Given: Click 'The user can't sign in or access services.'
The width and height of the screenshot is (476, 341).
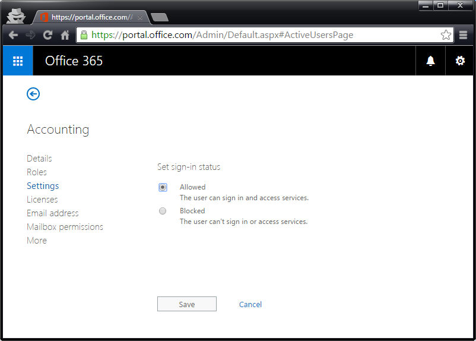Looking at the screenshot, I should point(243,222).
